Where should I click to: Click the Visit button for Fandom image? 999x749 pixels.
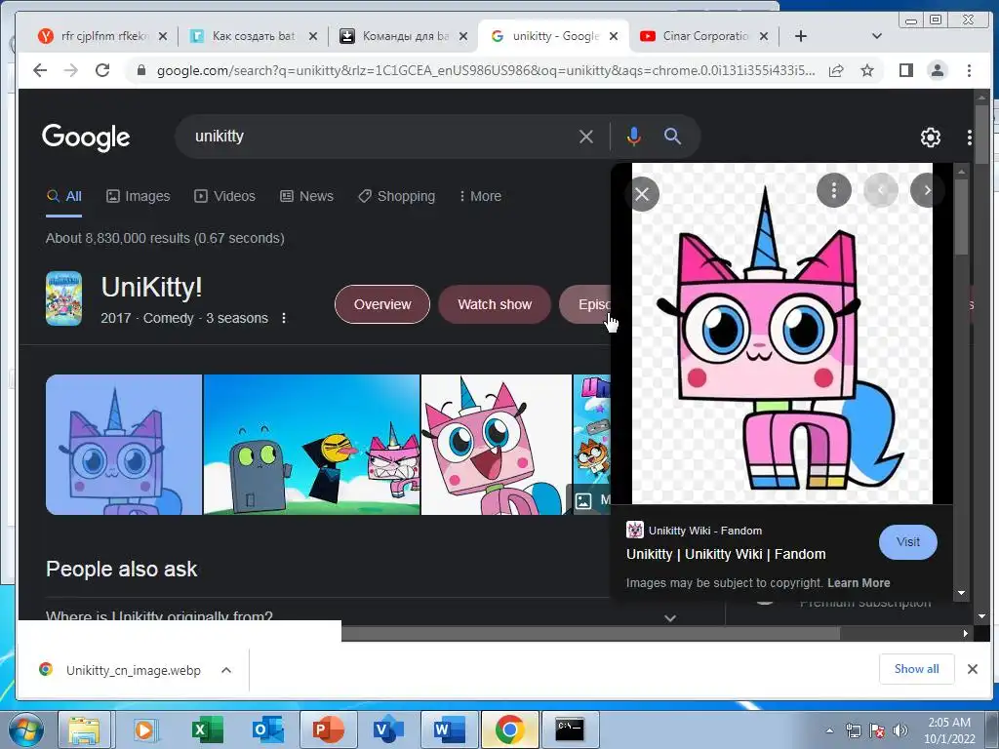click(908, 542)
